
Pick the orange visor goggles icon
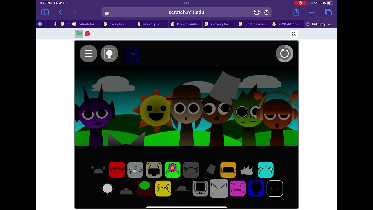[228, 170]
